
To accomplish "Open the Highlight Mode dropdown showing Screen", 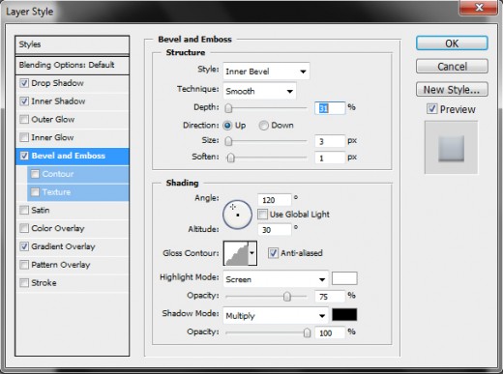I will click(276, 279).
